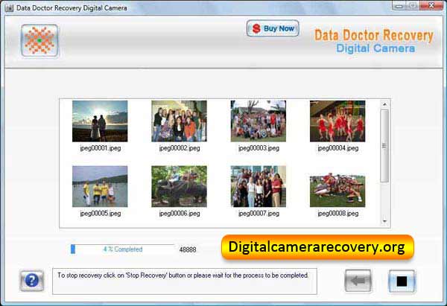Select the jpeg00002.jpeg group photo thumbnail
Viewport: 447px width, 306px height.
(179, 121)
